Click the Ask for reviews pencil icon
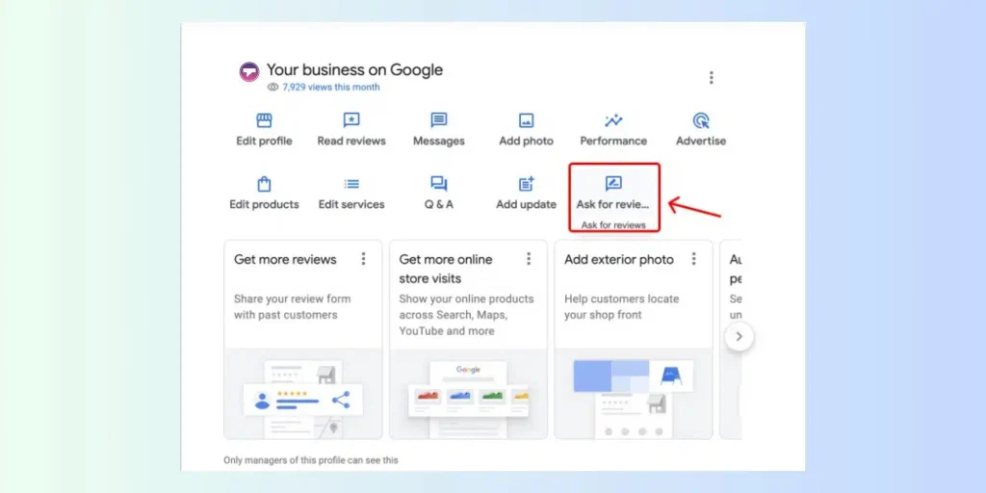Image resolution: width=986 pixels, height=493 pixels. [613, 183]
